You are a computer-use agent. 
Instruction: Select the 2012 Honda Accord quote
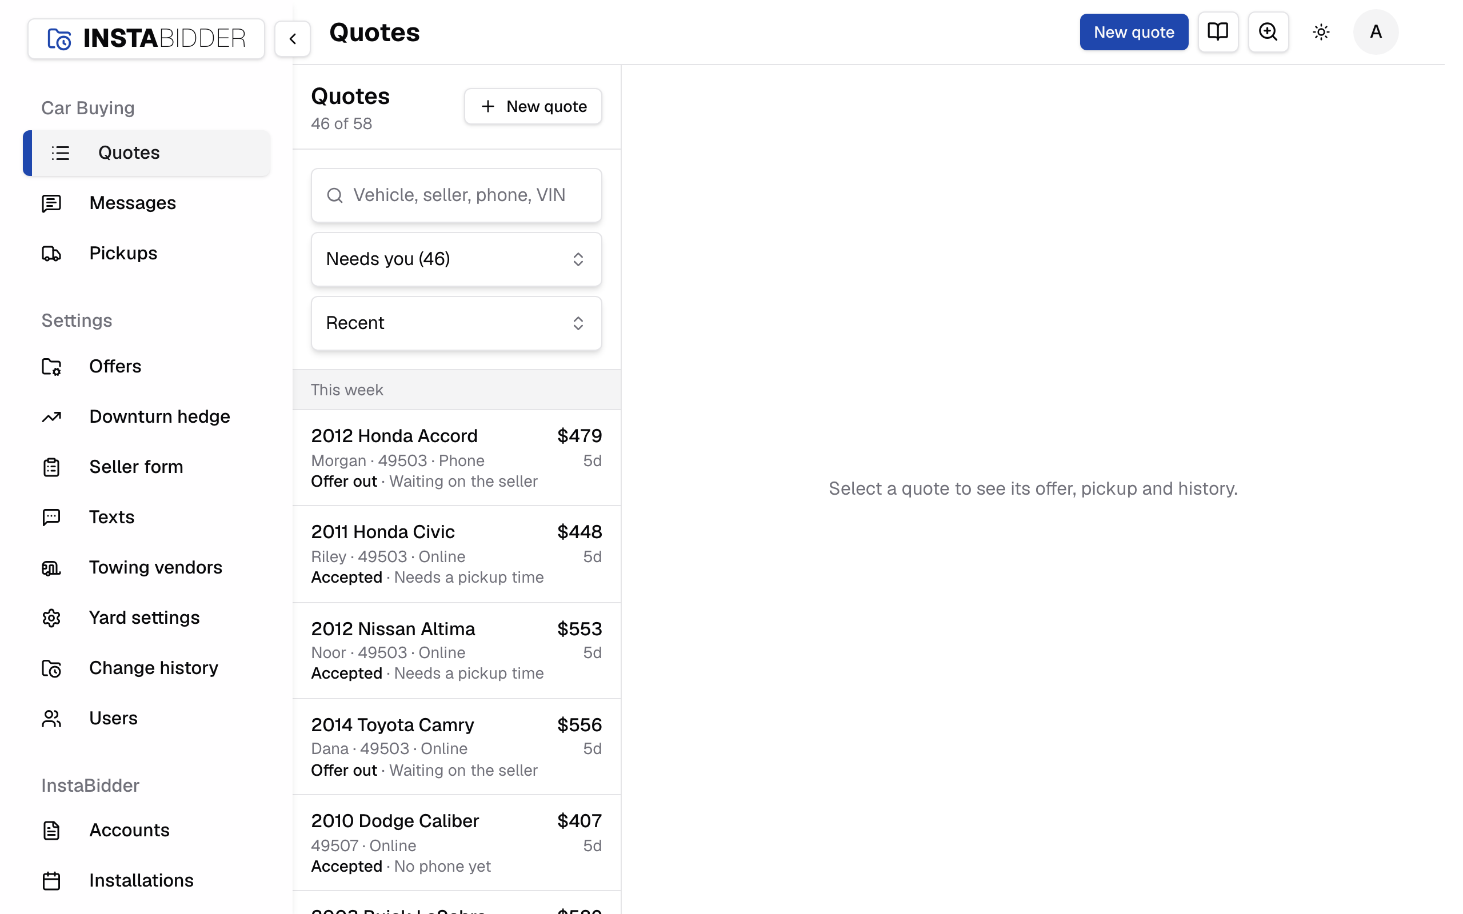tap(457, 458)
